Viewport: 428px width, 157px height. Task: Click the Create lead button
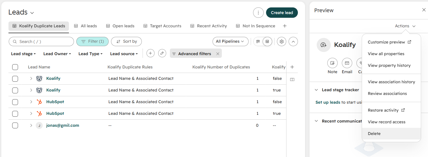(x=282, y=12)
